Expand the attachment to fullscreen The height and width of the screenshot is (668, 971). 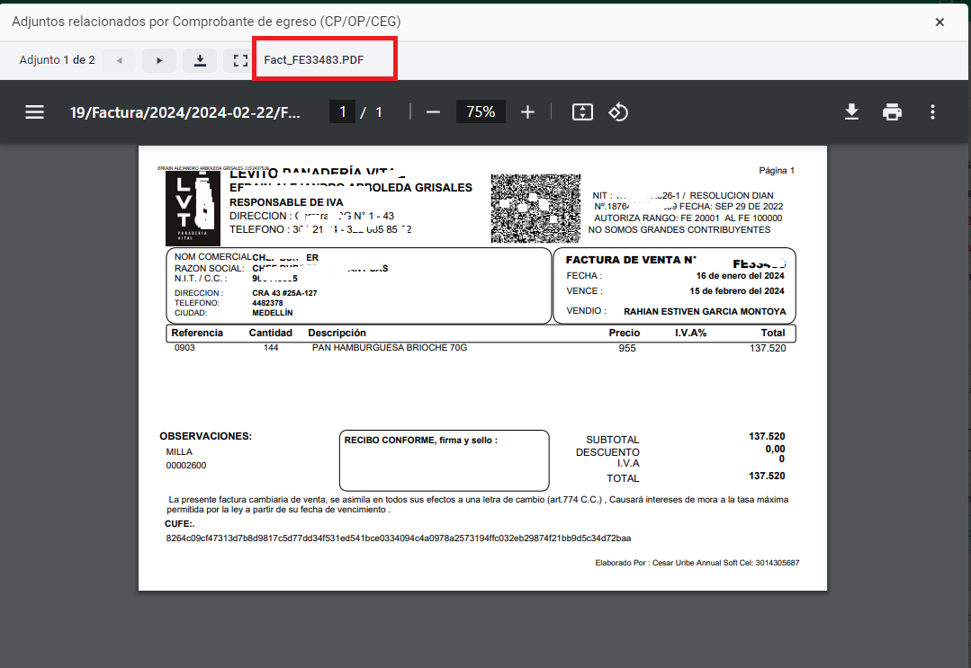239,60
